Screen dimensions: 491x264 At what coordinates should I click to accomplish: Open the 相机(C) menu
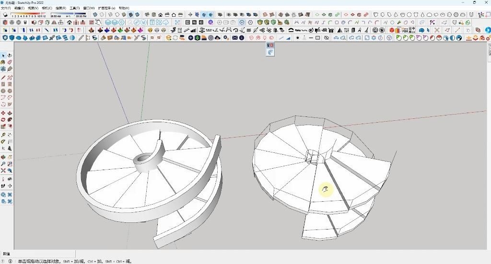pos(47,8)
